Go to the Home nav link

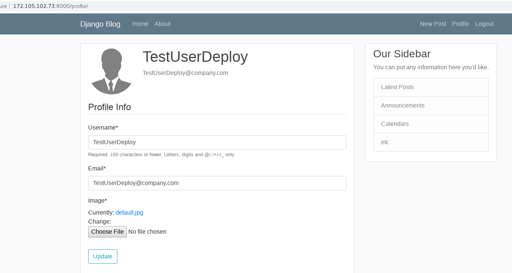point(140,24)
